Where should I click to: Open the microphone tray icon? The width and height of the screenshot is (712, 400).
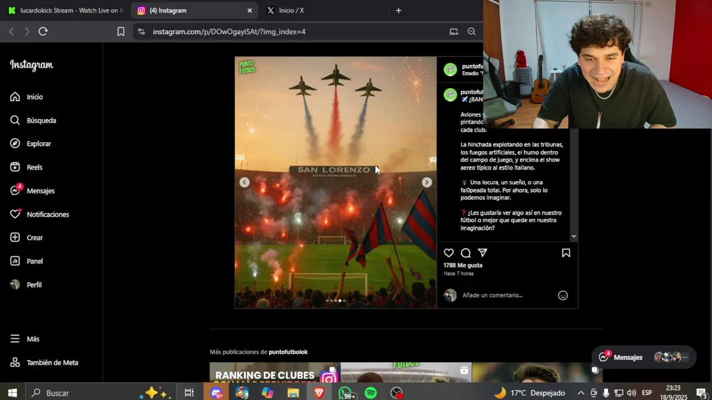click(x=606, y=393)
